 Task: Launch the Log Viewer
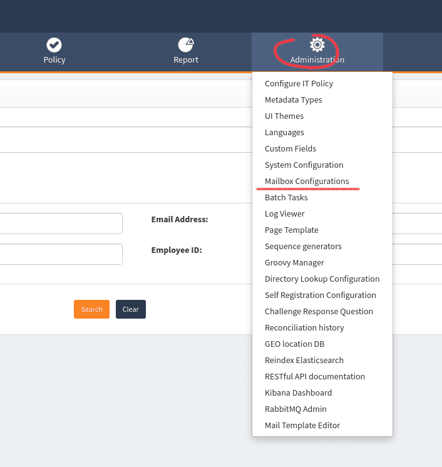284,214
